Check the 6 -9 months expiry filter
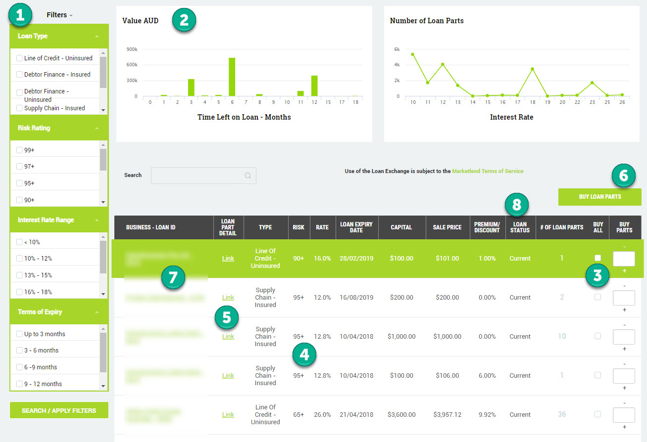The height and width of the screenshot is (442, 647). [x=19, y=367]
